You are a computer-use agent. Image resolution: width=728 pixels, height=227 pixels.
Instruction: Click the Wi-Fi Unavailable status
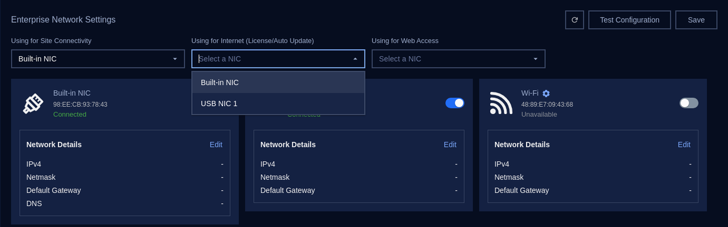tap(539, 115)
